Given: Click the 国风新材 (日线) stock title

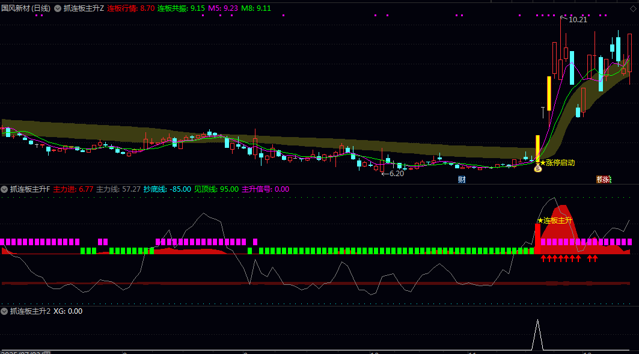Looking at the screenshot, I should point(26,9).
